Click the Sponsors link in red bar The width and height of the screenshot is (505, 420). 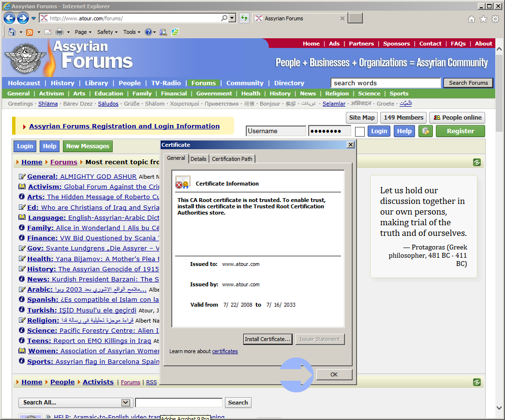point(397,44)
